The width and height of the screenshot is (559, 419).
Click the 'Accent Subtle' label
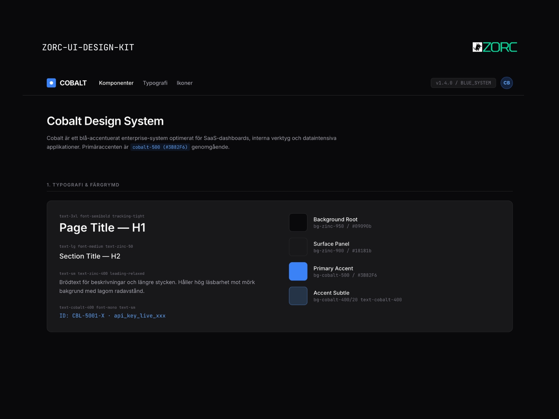coord(331,293)
